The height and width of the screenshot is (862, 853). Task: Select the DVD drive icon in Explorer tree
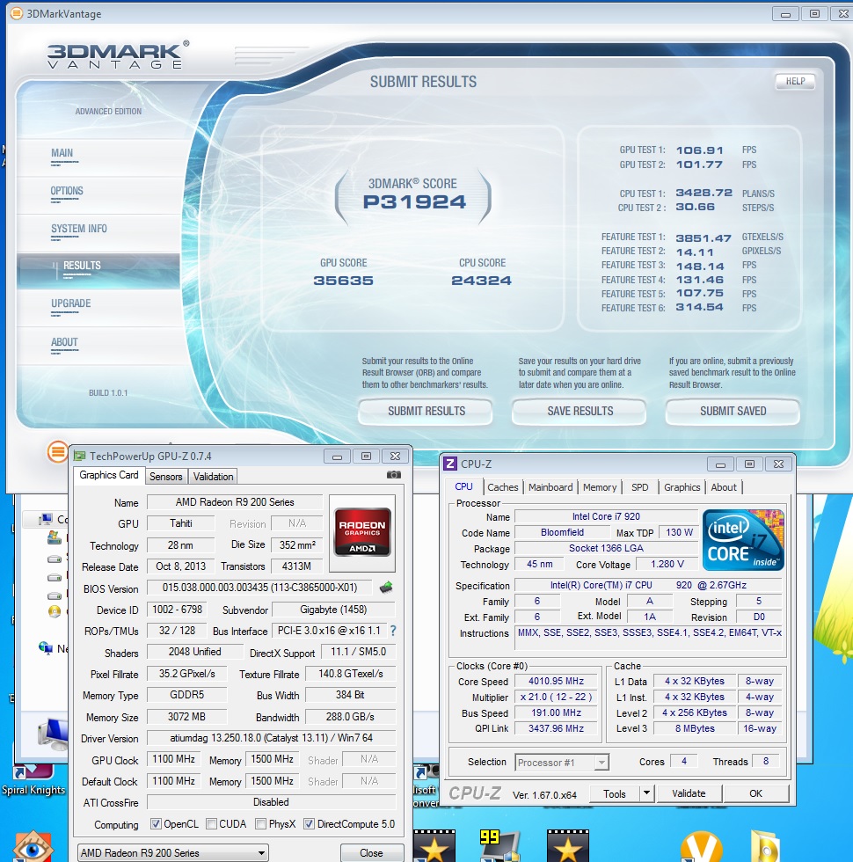(55, 611)
